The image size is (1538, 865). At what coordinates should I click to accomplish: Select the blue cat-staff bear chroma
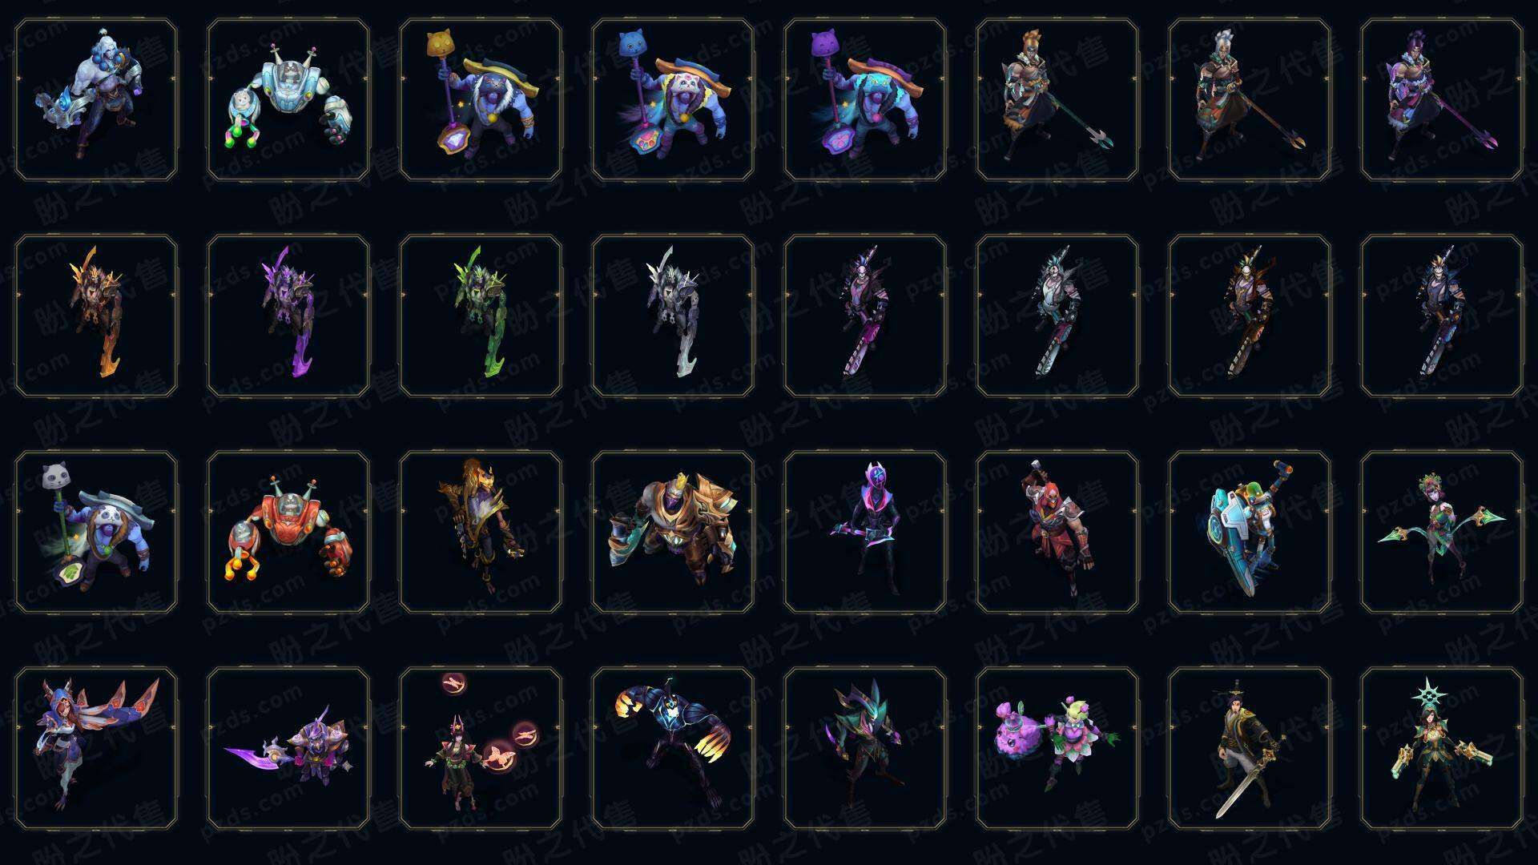pyautogui.click(x=673, y=100)
